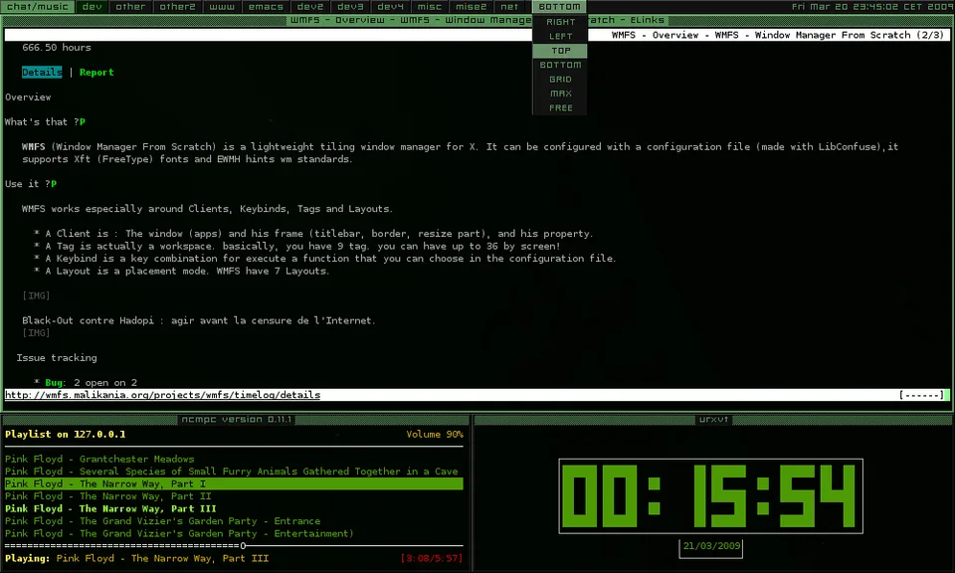
Task: Select playlist row The Narrow Way, Part III
Action: pyautogui.click(x=110, y=508)
